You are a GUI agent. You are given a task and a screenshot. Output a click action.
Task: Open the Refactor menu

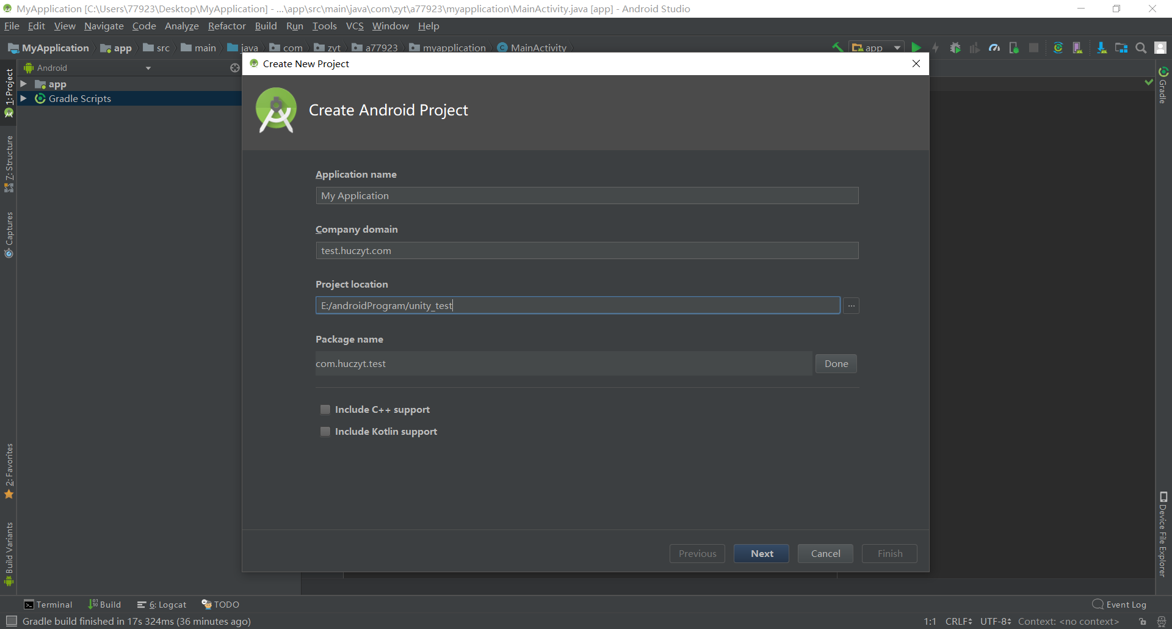[226, 26]
